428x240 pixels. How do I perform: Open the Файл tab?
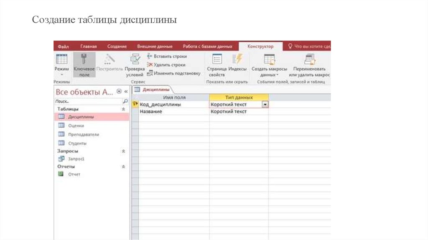[x=64, y=46]
